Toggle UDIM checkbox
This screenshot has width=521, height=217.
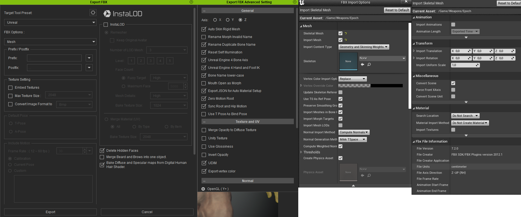click(x=204, y=163)
